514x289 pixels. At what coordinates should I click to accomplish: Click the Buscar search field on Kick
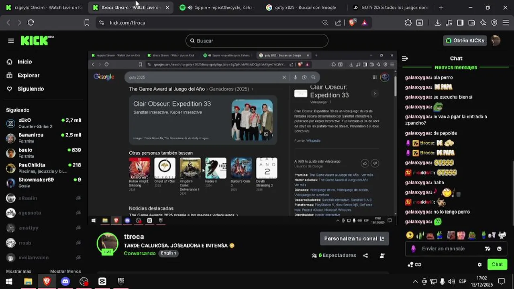click(x=257, y=41)
